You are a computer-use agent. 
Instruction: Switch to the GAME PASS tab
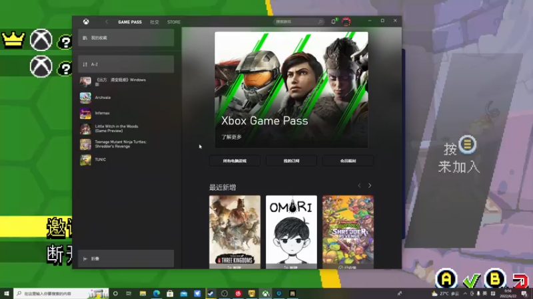130,22
